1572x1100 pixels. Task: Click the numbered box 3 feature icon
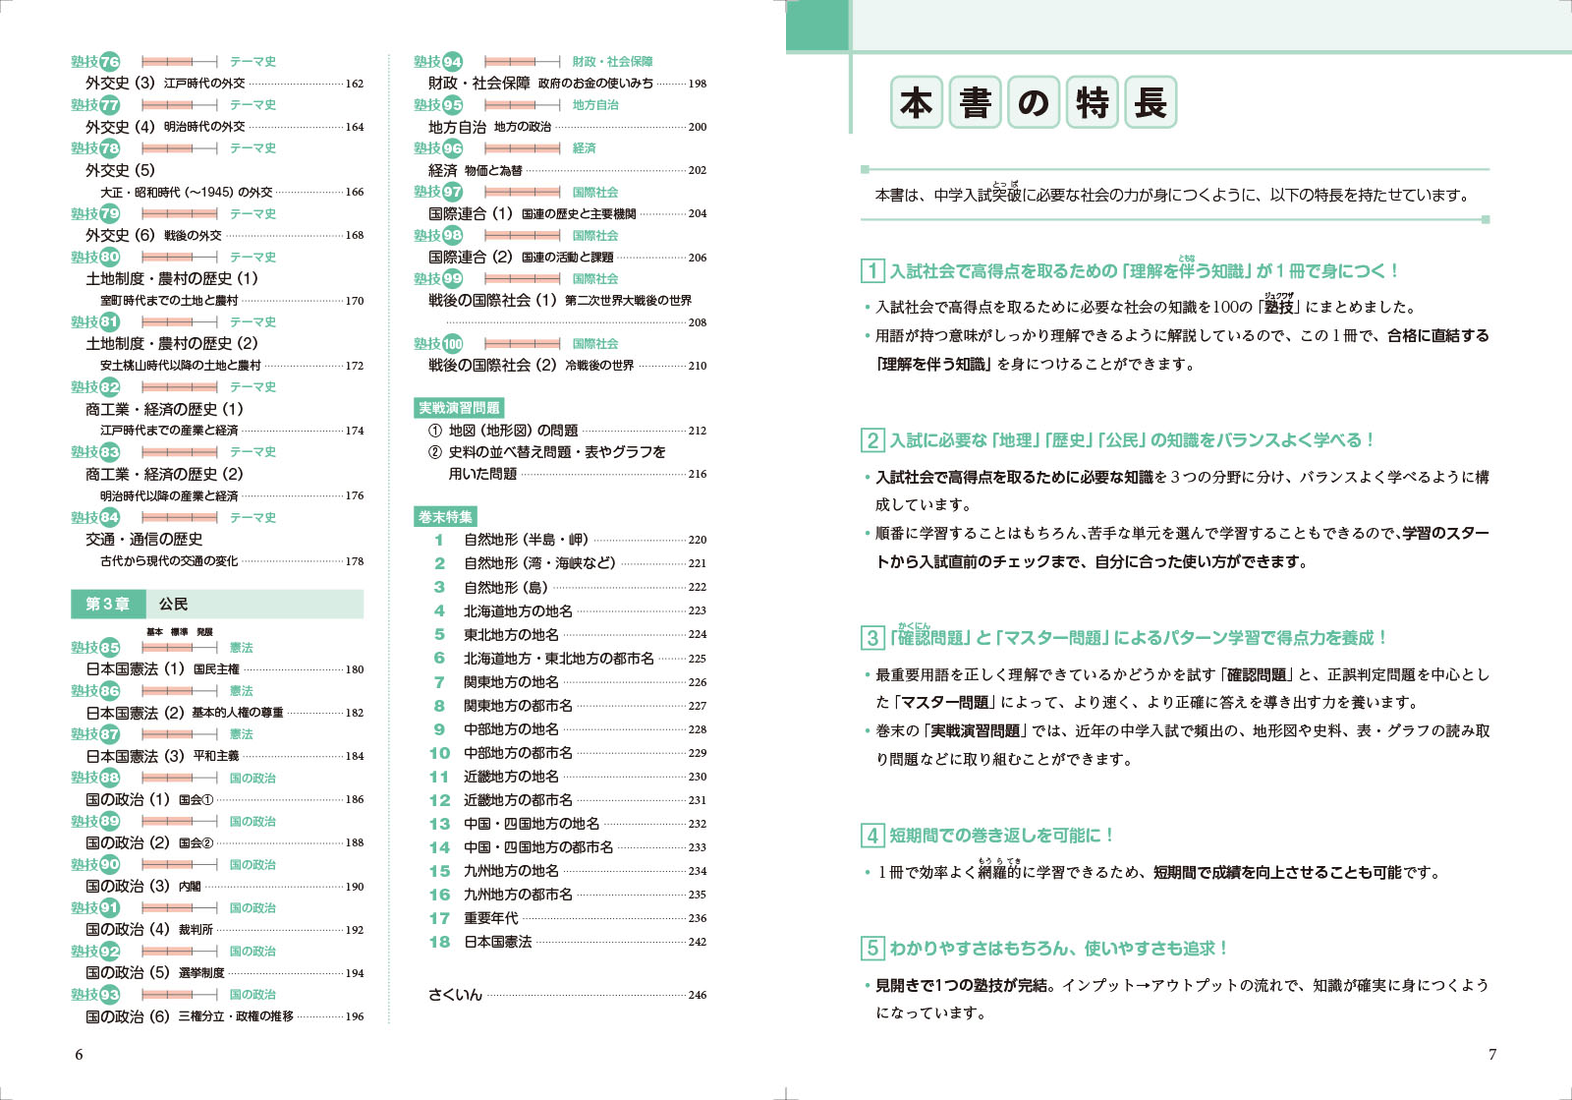pos(872,637)
